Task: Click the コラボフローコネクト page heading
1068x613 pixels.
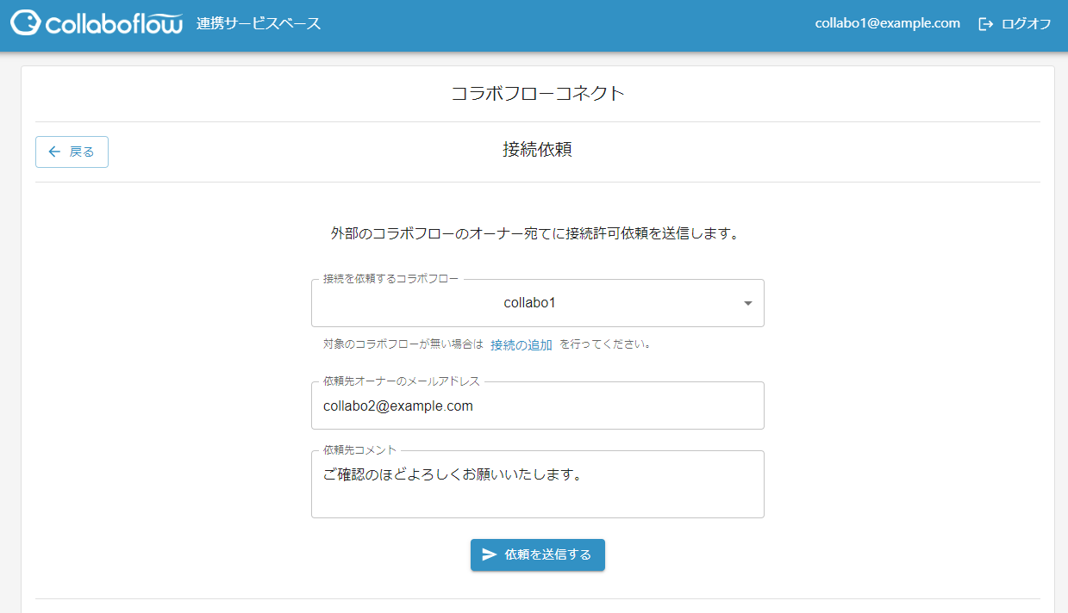Action: point(537,94)
